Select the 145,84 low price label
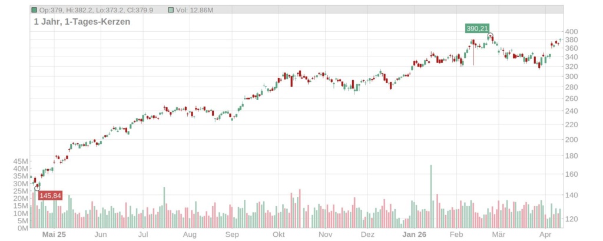This screenshot has width=603, height=241. 50,196
